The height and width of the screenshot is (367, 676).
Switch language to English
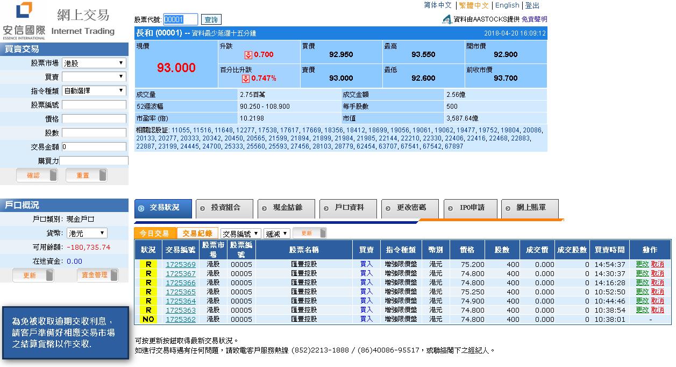[507, 5]
